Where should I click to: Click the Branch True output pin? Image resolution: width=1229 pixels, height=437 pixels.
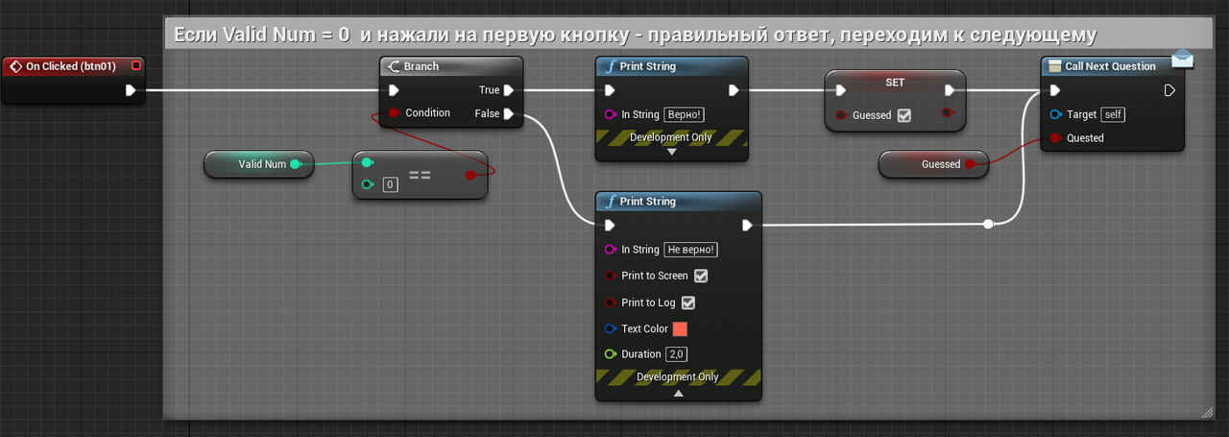(509, 90)
